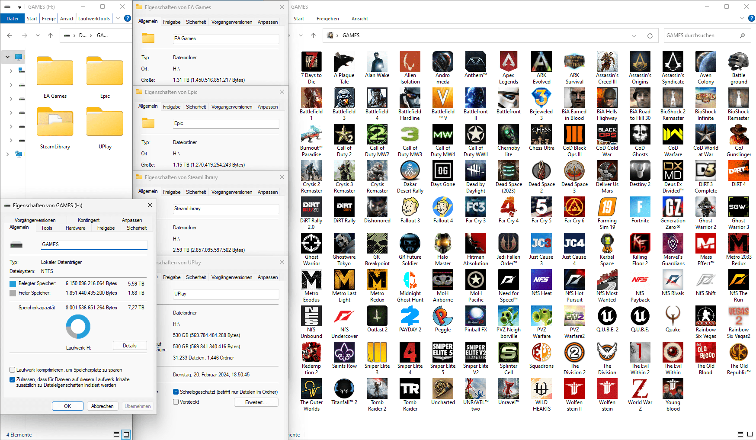The height and width of the screenshot is (440, 756).
Task: Select the Fortnite icon
Action: (x=640, y=210)
